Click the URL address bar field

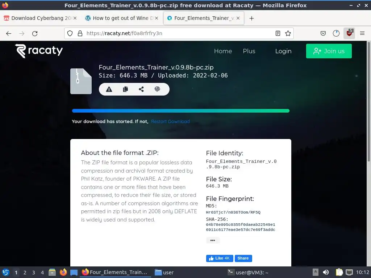179,33
